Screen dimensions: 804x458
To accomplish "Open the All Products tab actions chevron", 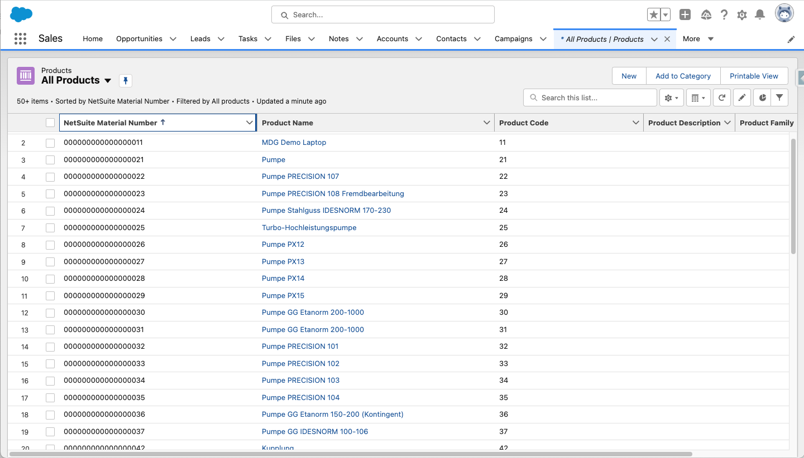I will pos(654,39).
